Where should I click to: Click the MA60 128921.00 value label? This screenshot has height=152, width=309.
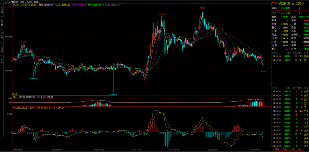112,5
